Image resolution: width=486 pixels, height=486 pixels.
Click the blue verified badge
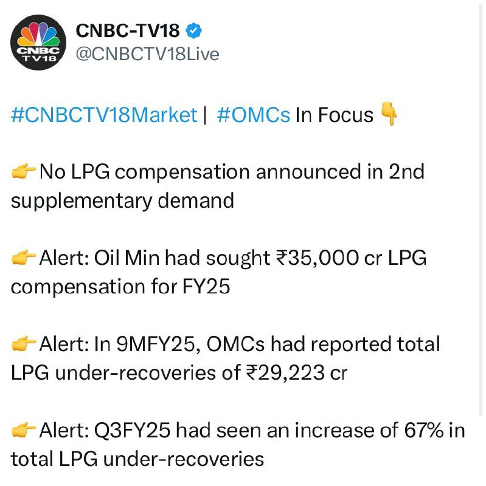(x=193, y=31)
